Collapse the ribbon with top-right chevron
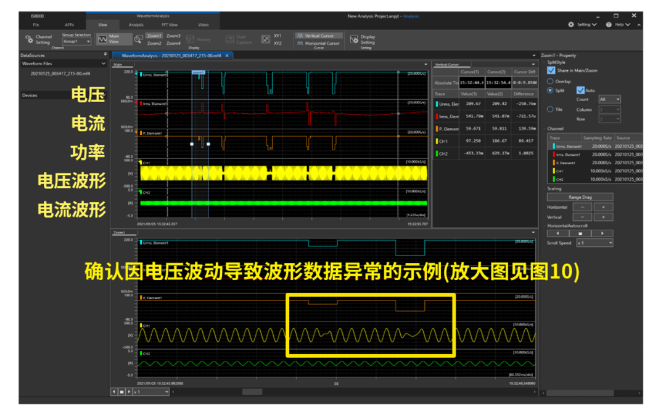The width and height of the screenshot is (666, 415). [x=639, y=25]
